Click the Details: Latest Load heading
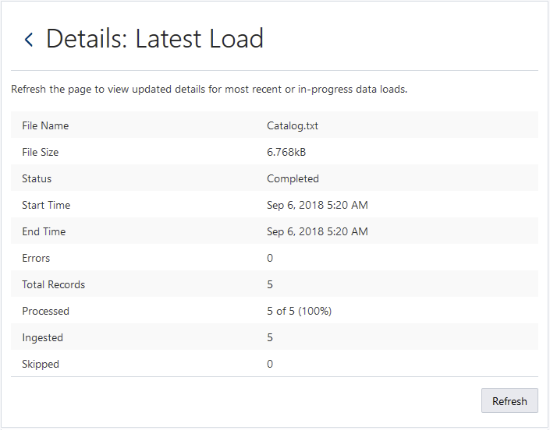The image size is (550, 430). pos(154,39)
